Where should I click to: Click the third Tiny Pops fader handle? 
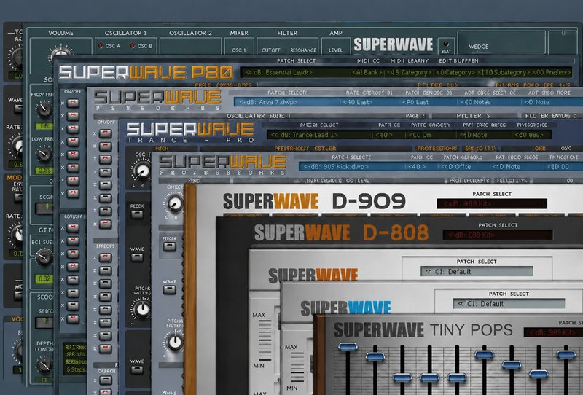pyautogui.click(x=402, y=378)
